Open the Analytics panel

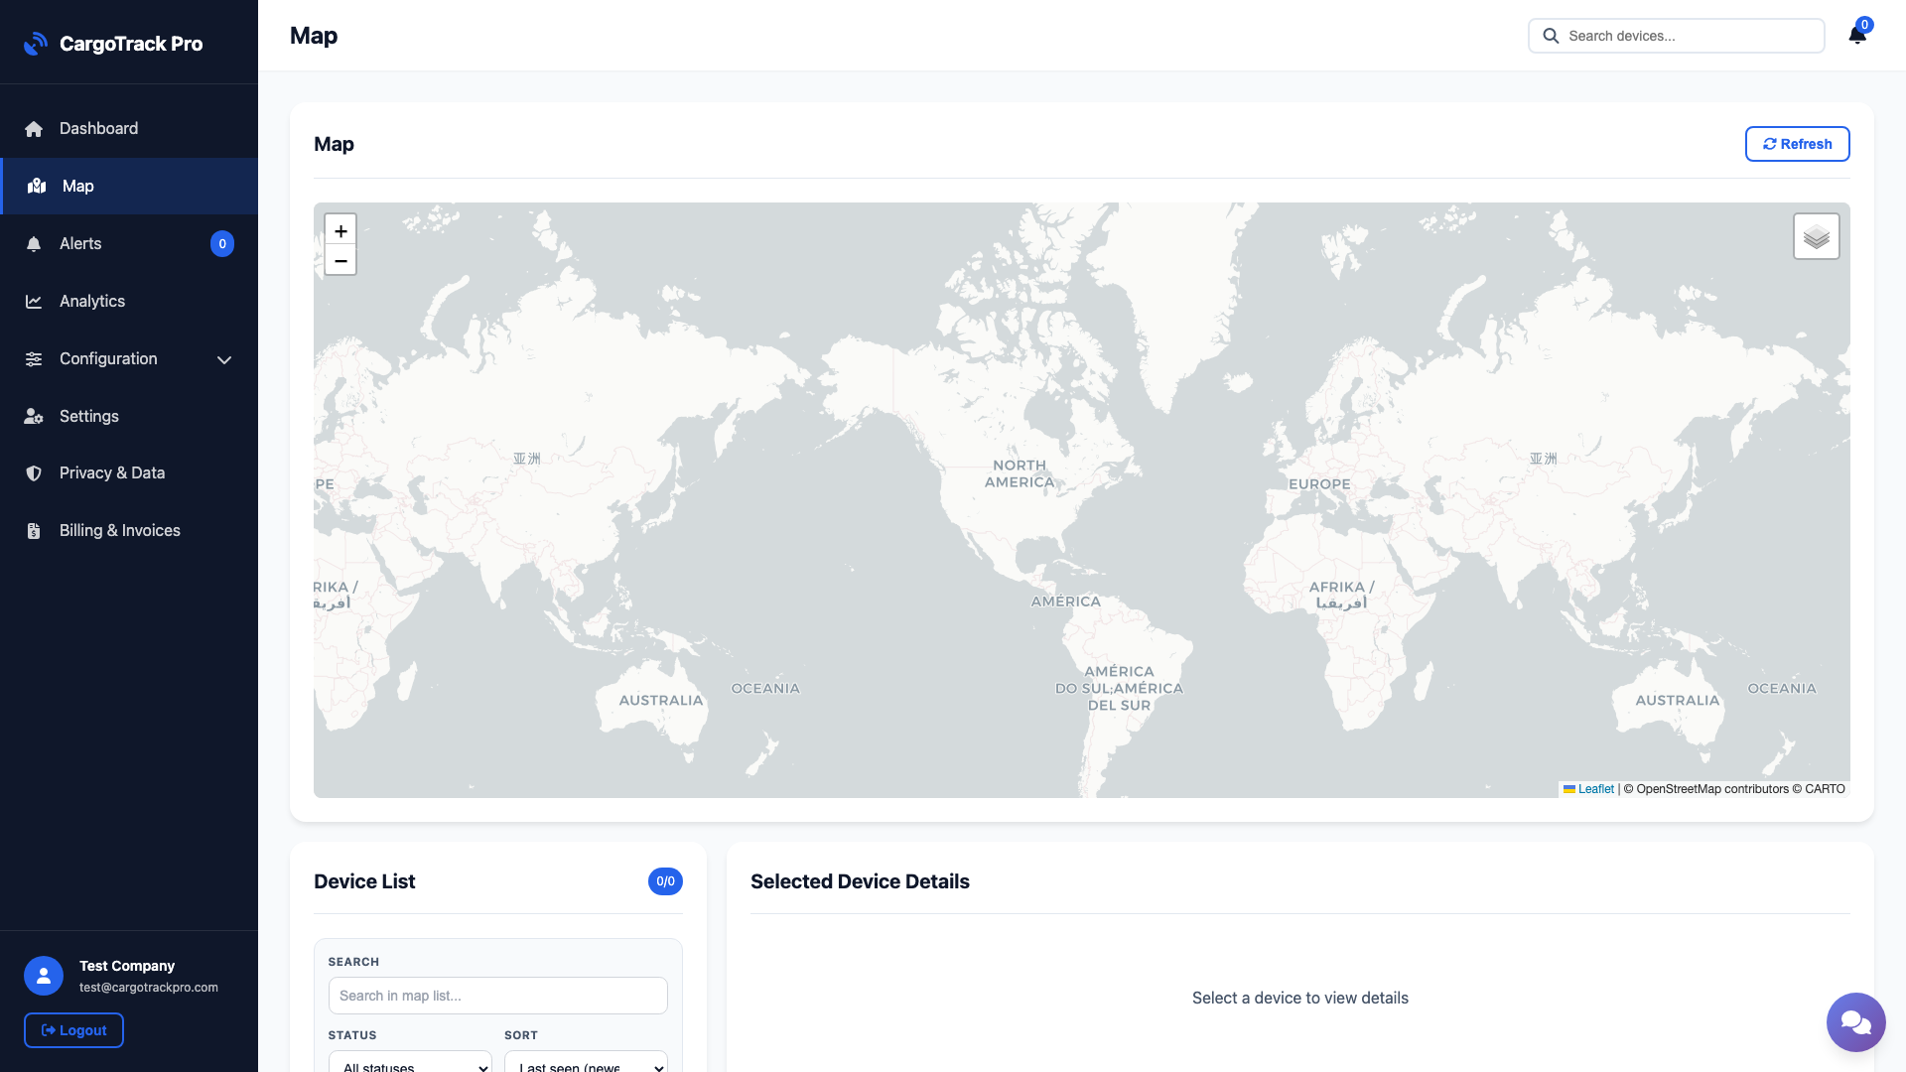tap(91, 301)
